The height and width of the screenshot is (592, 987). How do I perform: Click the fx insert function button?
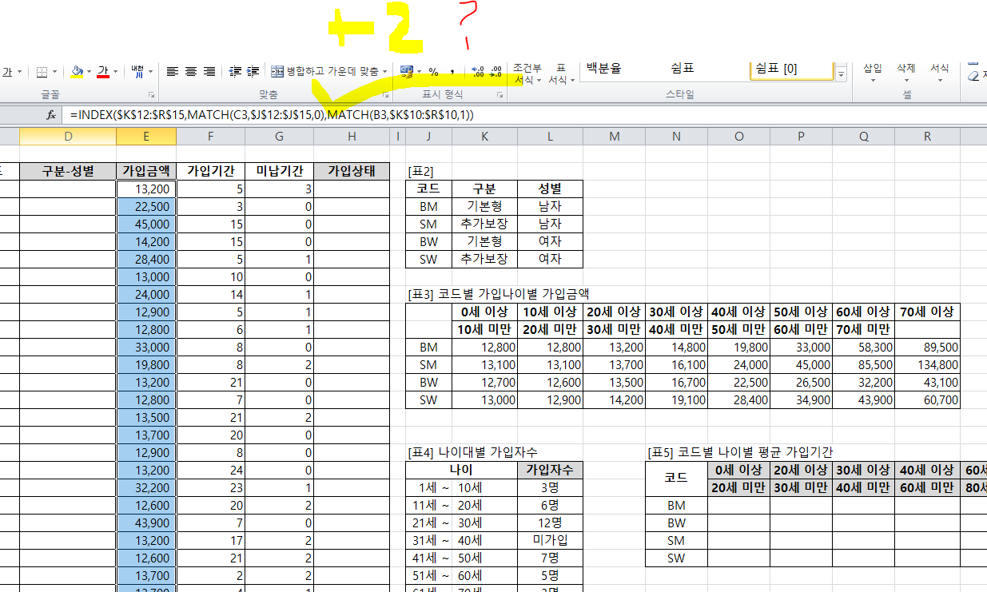51,115
